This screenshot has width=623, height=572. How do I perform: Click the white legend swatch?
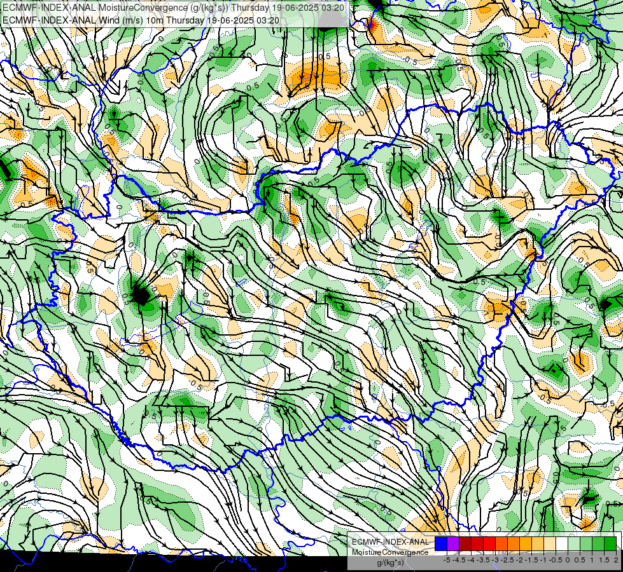(x=562, y=544)
